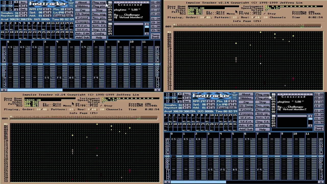Click Transps. in upper-left Fasttracker

[x=83, y=22]
